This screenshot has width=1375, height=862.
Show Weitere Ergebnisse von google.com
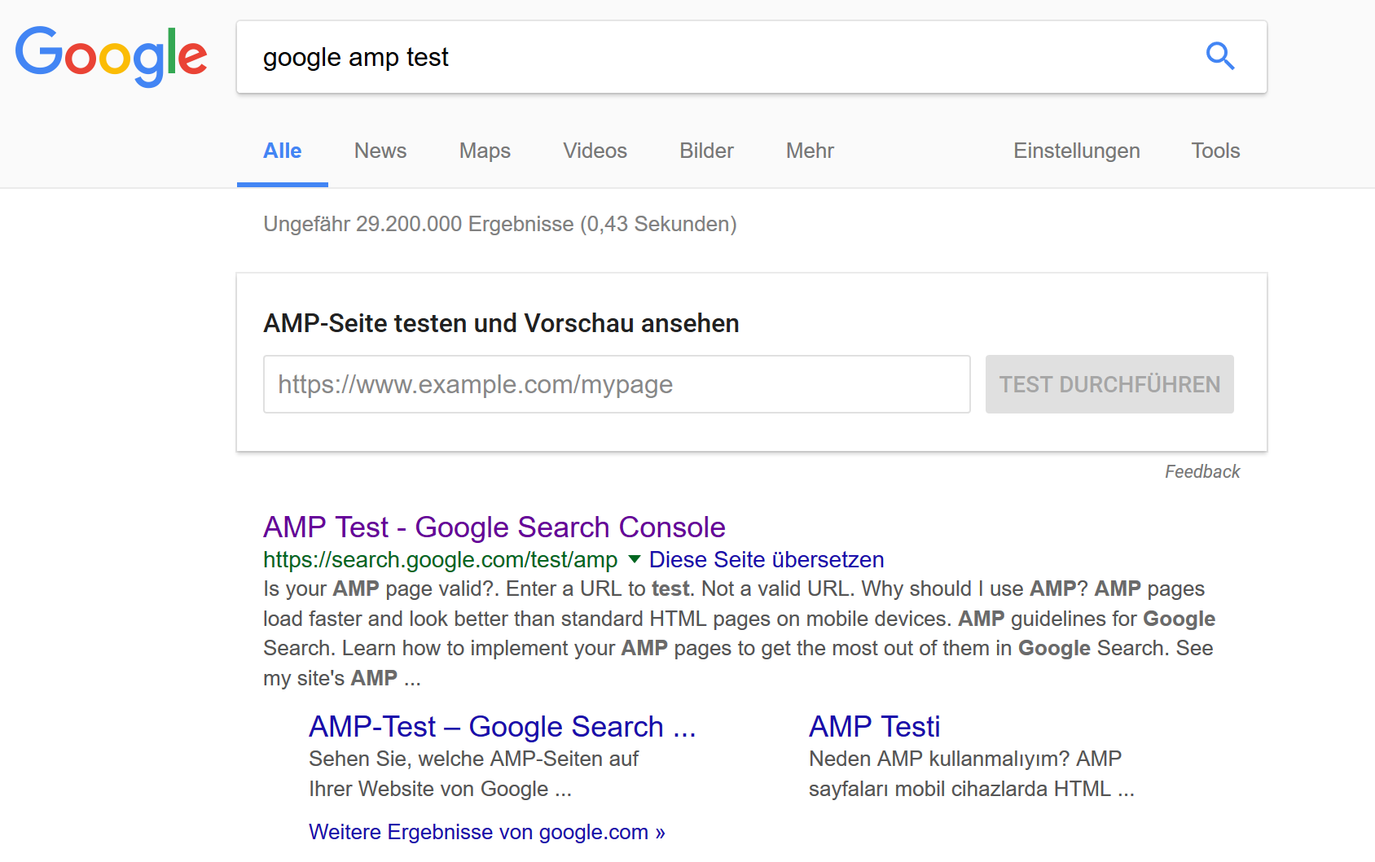pos(486,831)
